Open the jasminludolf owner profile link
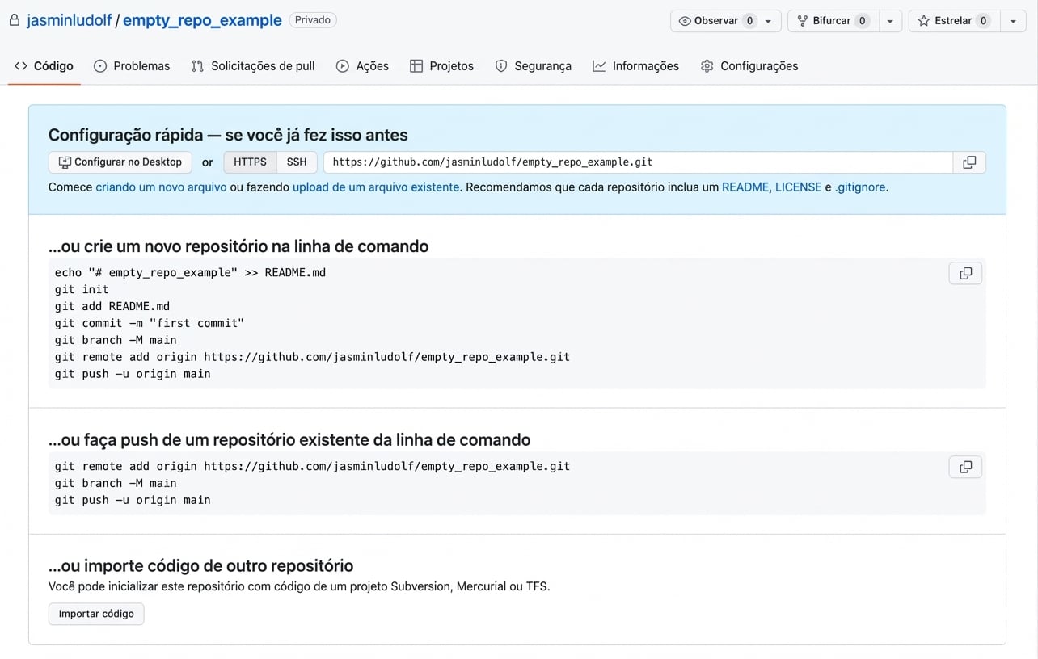This screenshot has width=1038, height=659. click(69, 20)
